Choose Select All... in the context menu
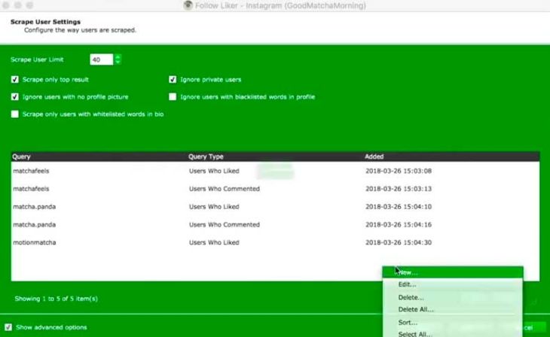550x337 pixels. [x=453, y=334]
